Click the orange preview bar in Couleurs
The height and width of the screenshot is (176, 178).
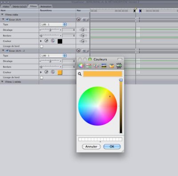click(103, 74)
